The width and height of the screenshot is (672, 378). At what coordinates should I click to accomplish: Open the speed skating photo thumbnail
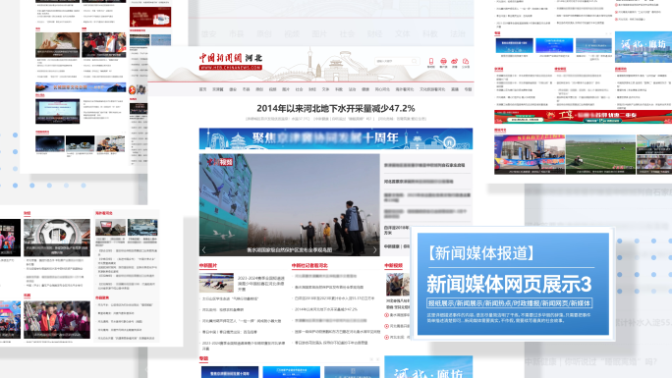point(216,283)
